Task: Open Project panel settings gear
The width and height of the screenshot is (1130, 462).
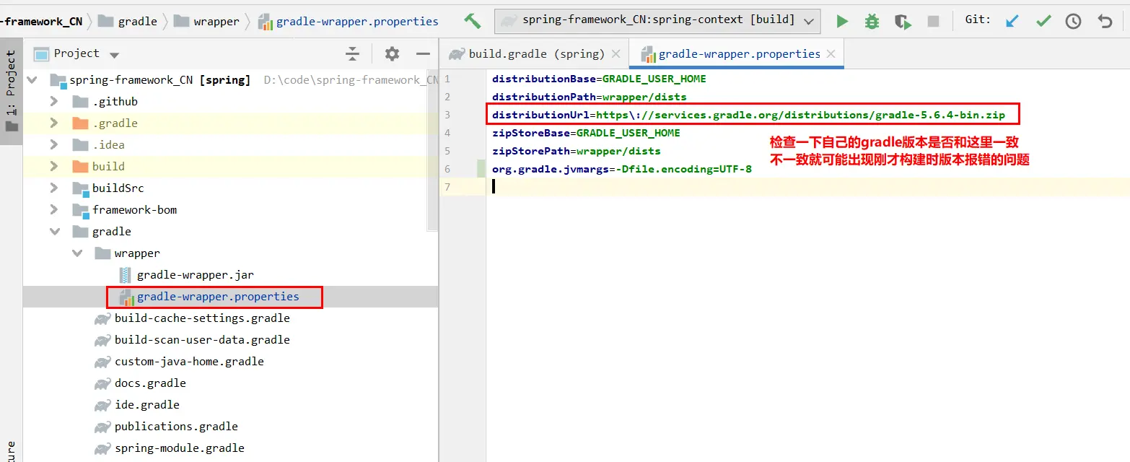Action: click(392, 53)
